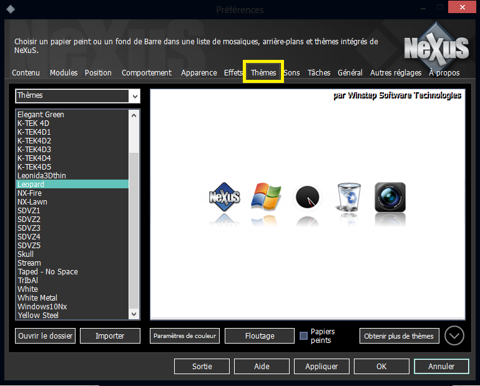Switch to the Apparence tab
This screenshot has height=386, width=480.
[x=199, y=73]
